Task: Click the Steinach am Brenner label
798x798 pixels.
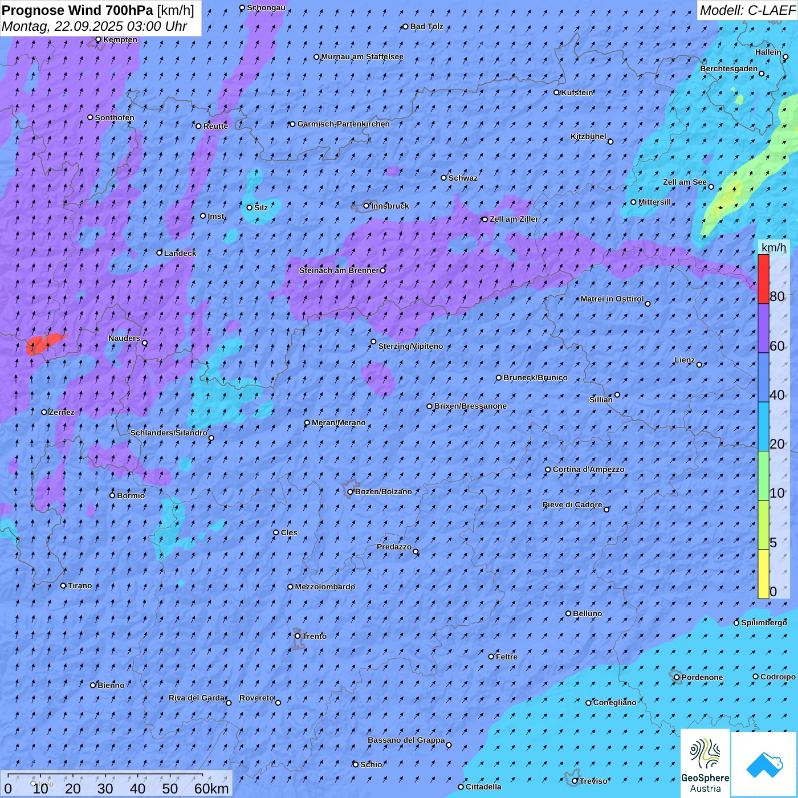Action: (x=339, y=270)
